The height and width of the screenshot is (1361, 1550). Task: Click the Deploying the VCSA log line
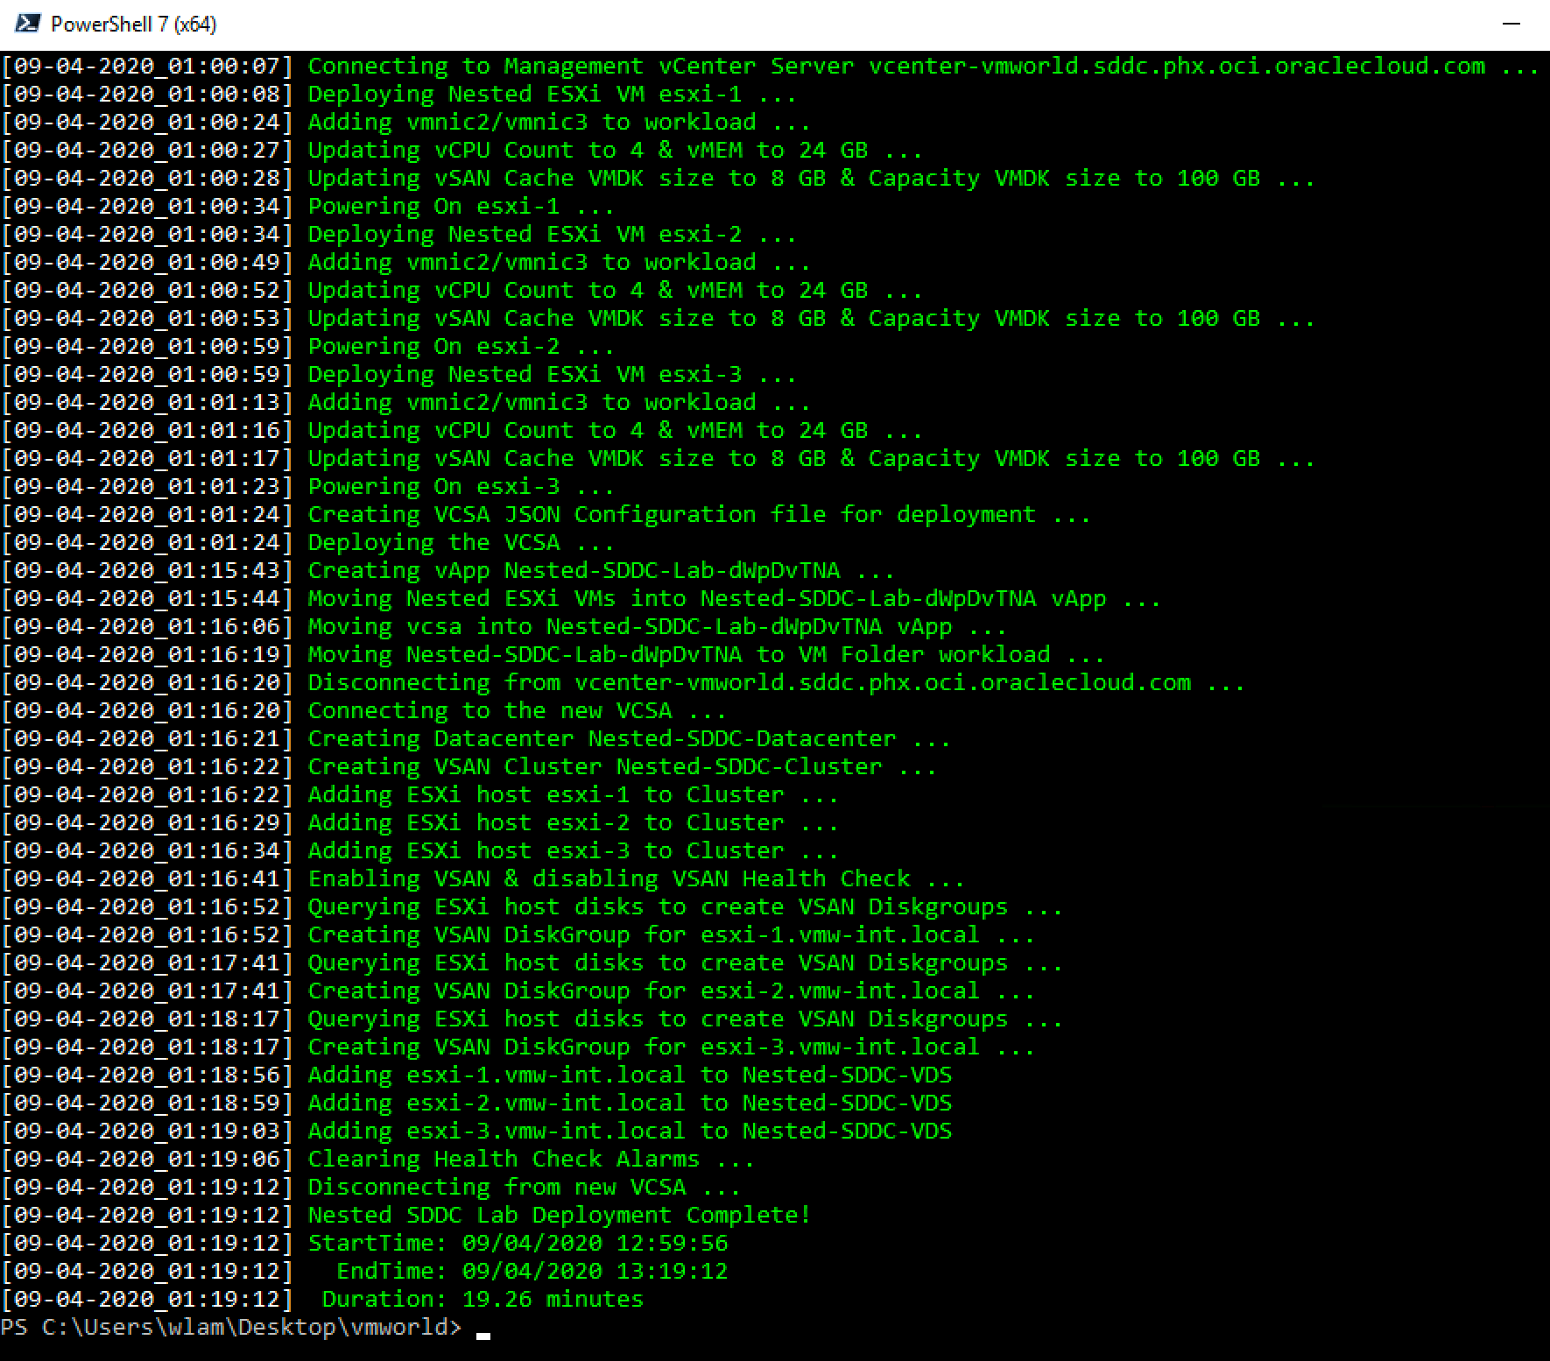tap(460, 542)
